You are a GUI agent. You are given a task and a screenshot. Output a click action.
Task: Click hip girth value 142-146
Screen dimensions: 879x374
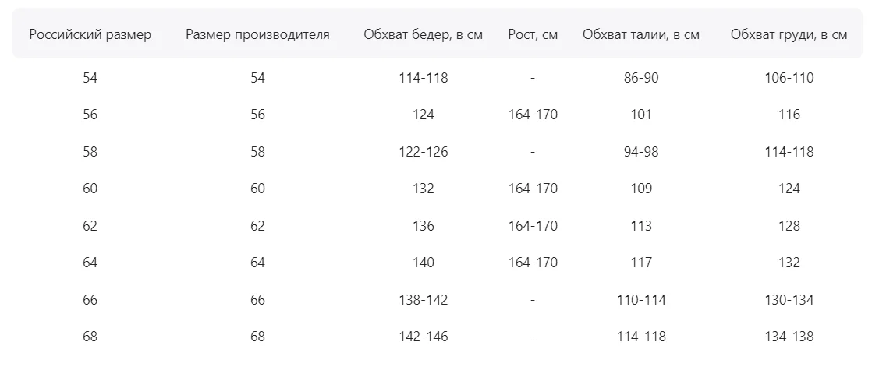click(x=424, y=337)
